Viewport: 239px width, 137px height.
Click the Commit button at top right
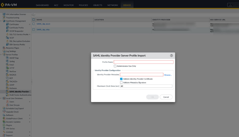[233, 5]
